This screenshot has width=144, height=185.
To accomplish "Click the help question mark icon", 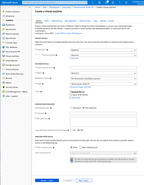I will (x=120, y=3).
